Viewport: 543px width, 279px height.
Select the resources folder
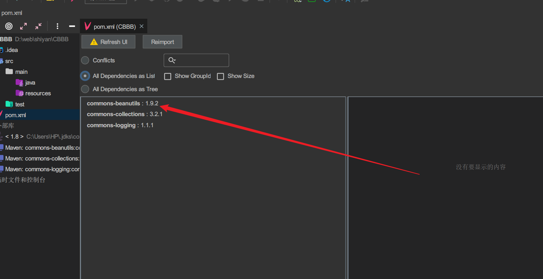(x=38, y=93)
